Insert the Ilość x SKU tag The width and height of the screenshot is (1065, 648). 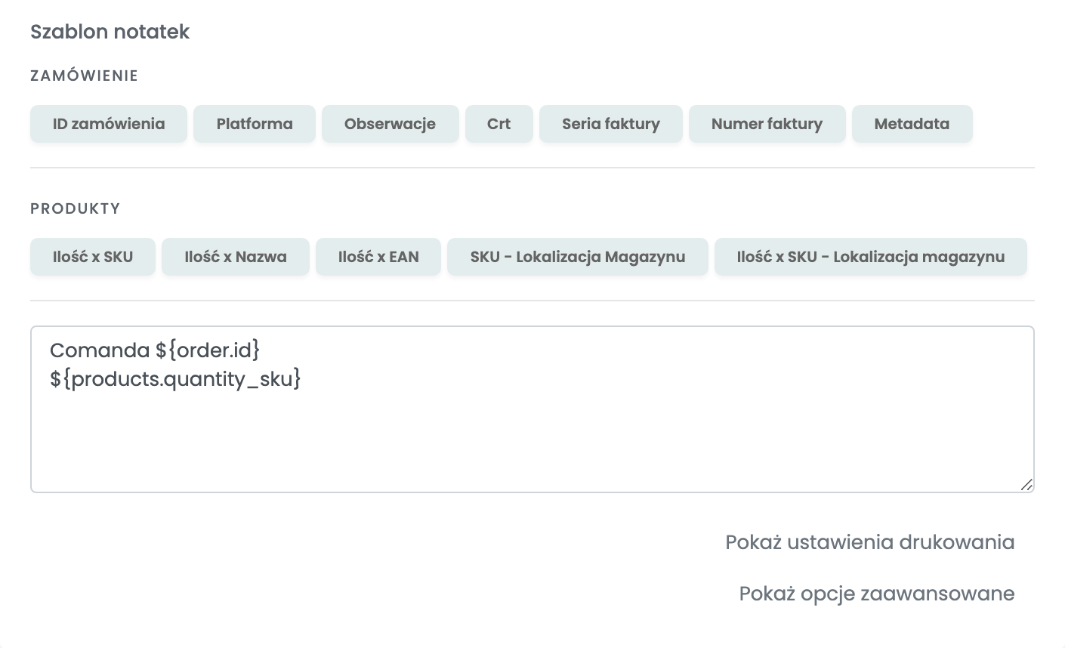pyautogui.click(x=93, y=257)
